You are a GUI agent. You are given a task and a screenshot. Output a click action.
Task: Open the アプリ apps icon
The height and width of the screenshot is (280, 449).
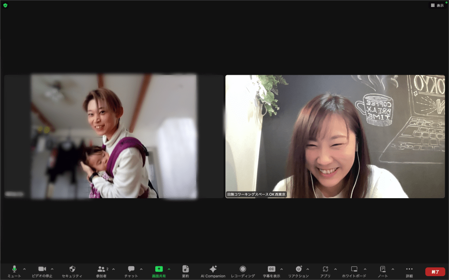pyautogui.click(x=325, y=269)
